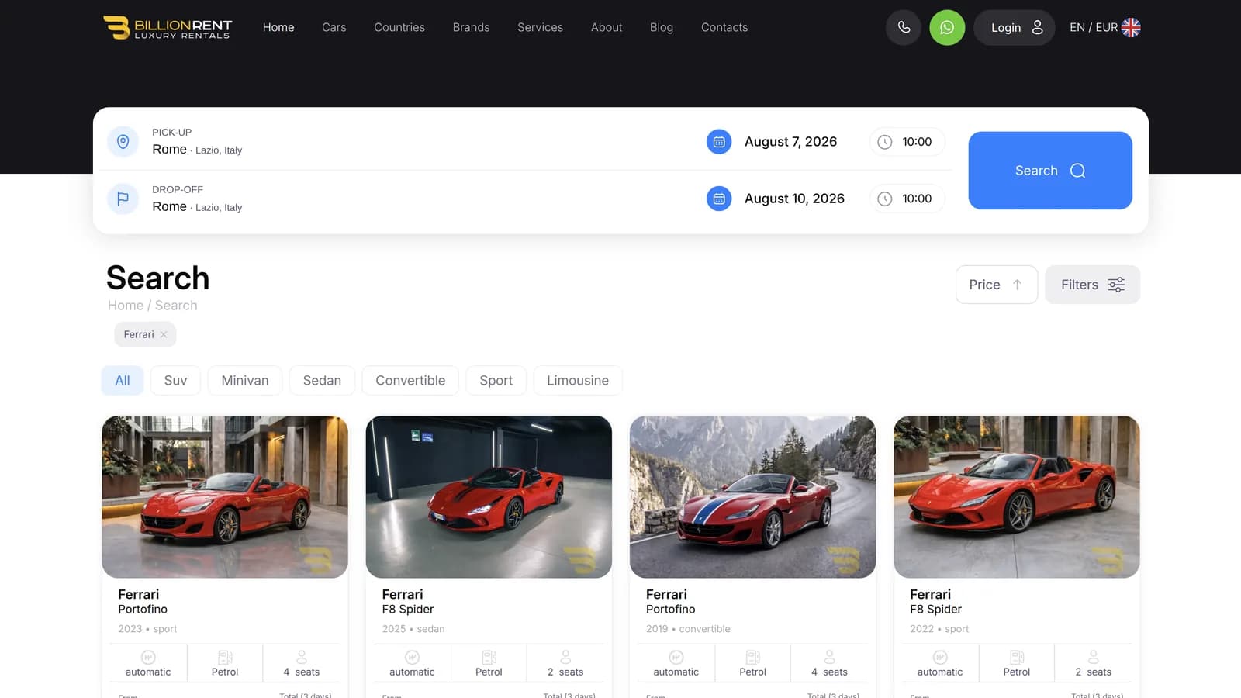Click fuel pump icon on 2019 Portofino card
Screen dimensions: 1241x698
point(752,657)
